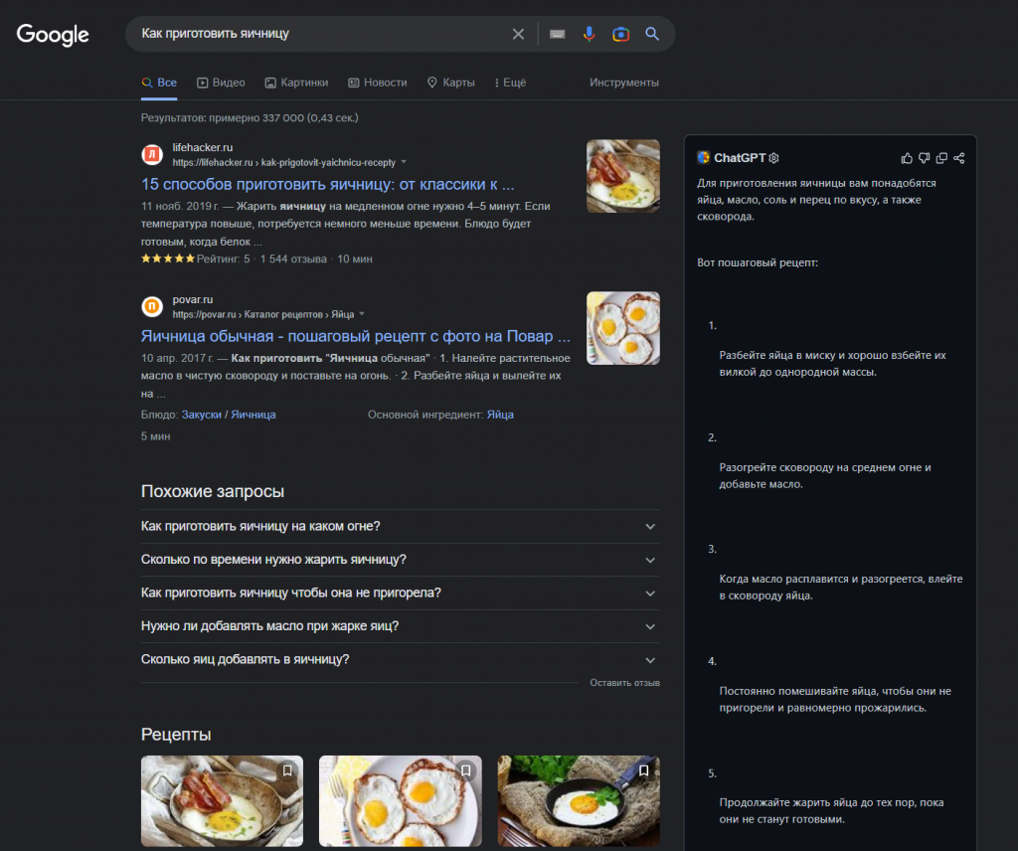Open povar.ru result thumbnail image
This screenshot has height=851, width=1018.
point(623,328)
